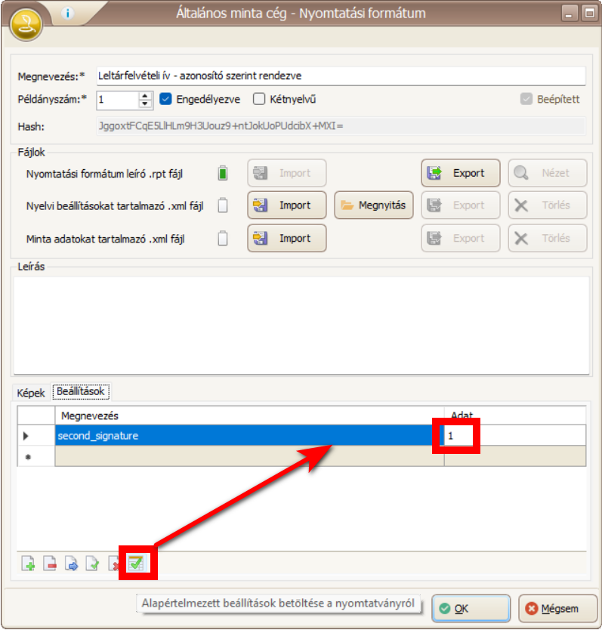
Task: Click the page icon with green checkmark
Action: [92, 564]
